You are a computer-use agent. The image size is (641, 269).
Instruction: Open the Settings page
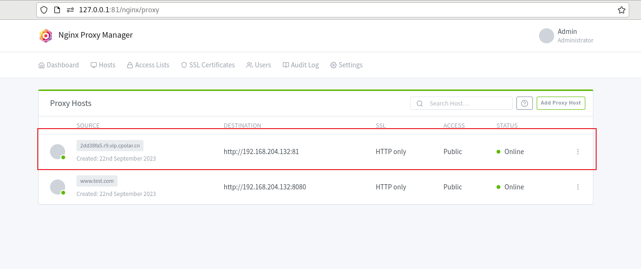click(346, 65)
